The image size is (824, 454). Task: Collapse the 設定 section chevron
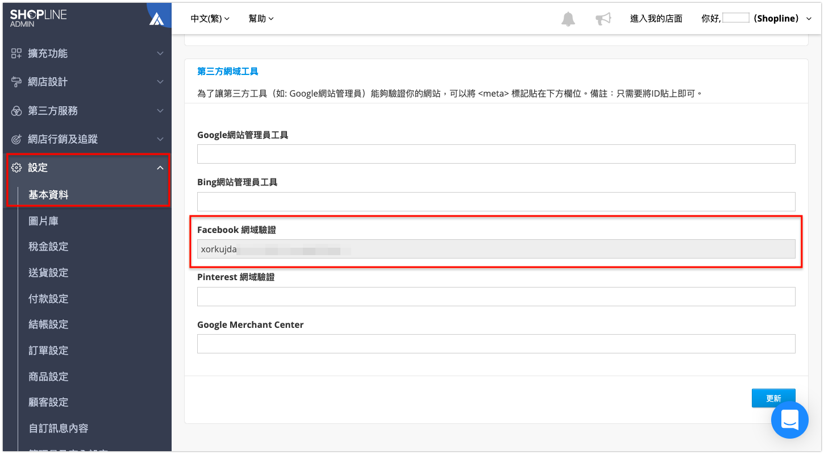[160, 167]
